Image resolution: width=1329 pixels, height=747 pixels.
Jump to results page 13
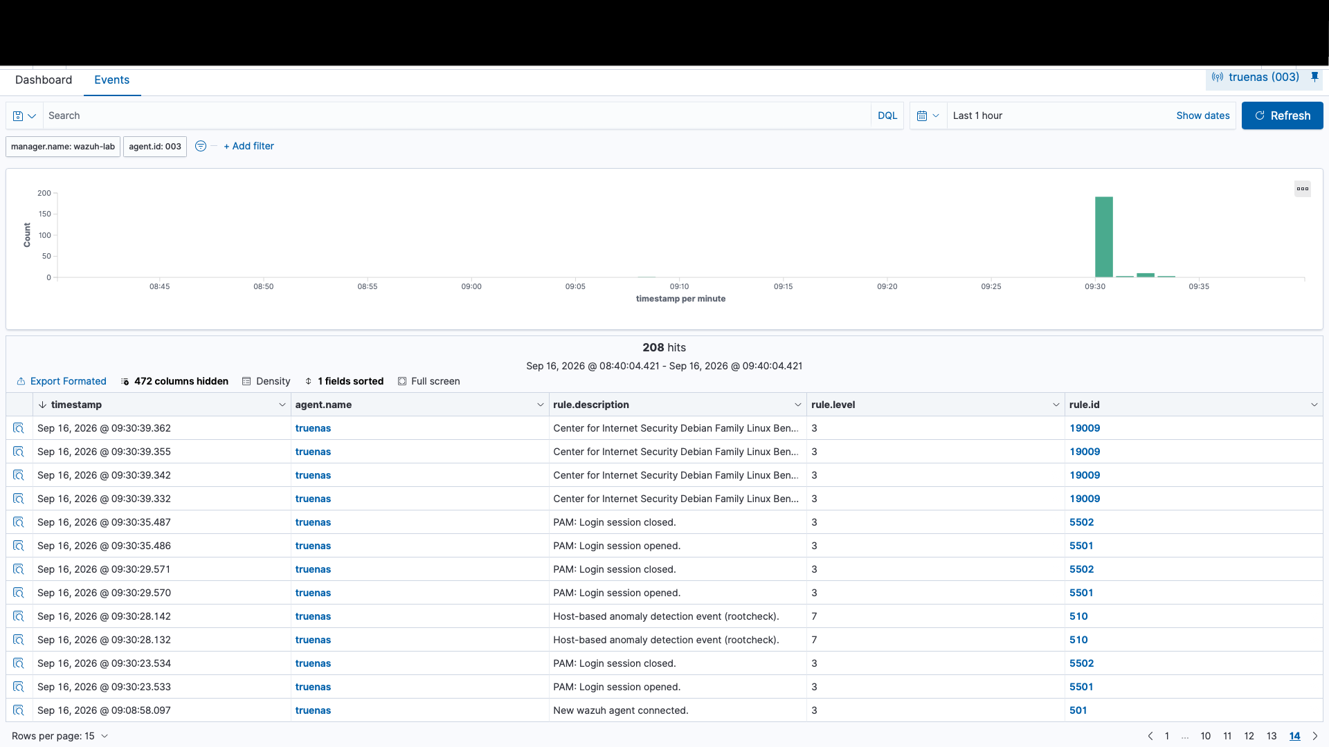(x=1272, y=736)
